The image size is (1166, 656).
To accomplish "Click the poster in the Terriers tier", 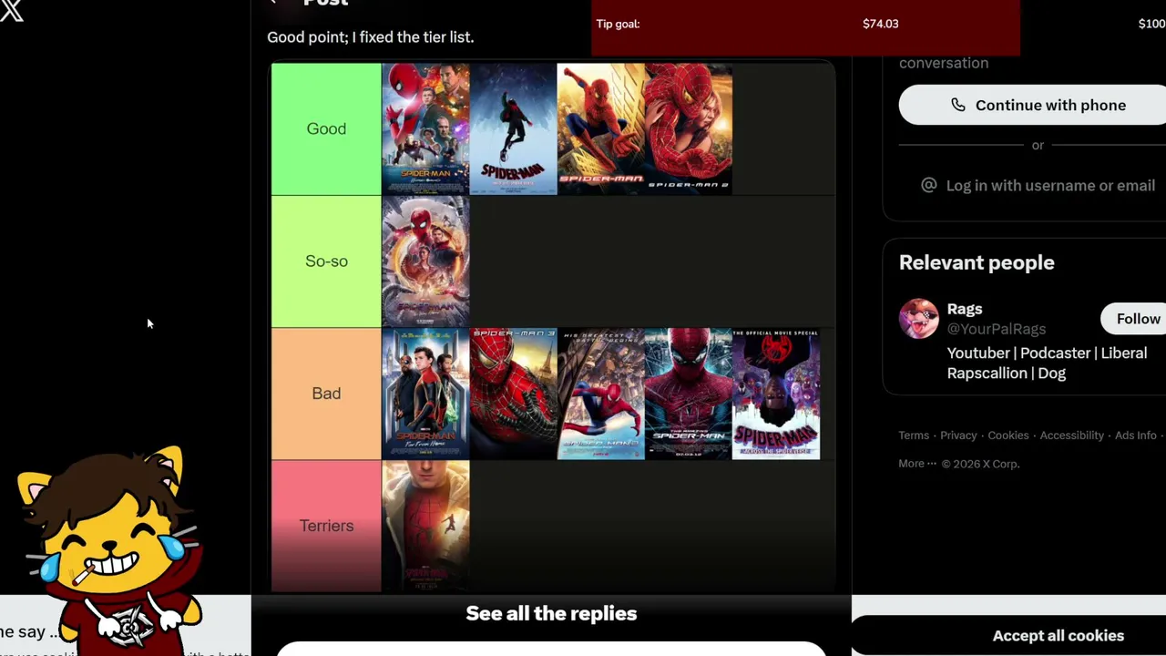I will [425, 526].
